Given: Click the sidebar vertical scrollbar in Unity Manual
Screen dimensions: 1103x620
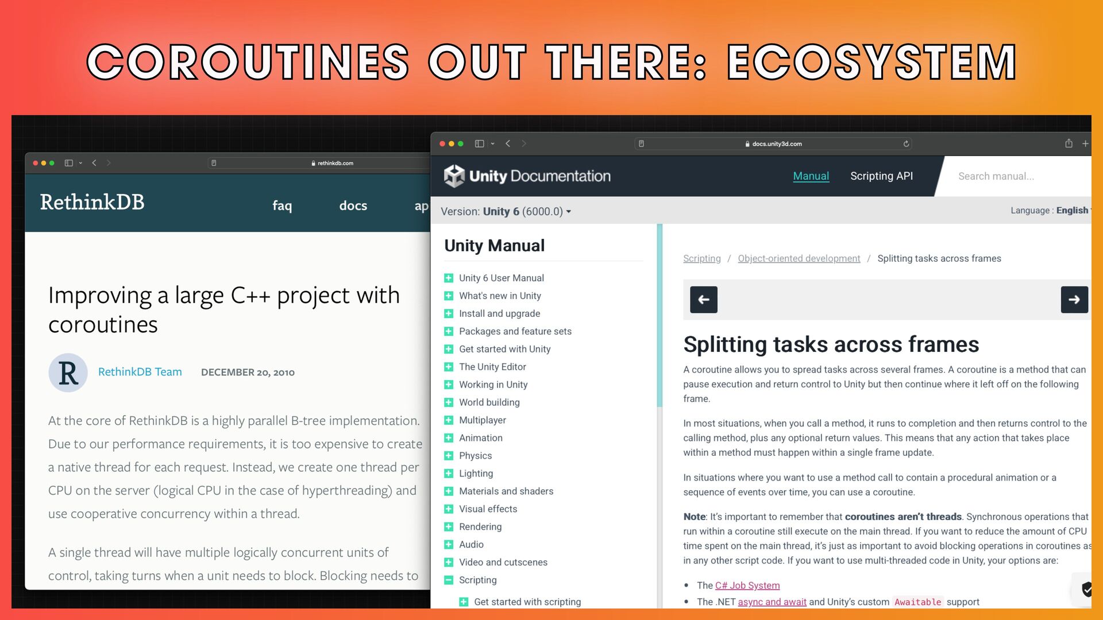Looking at the screenshot, I should (x=660, y=316).
